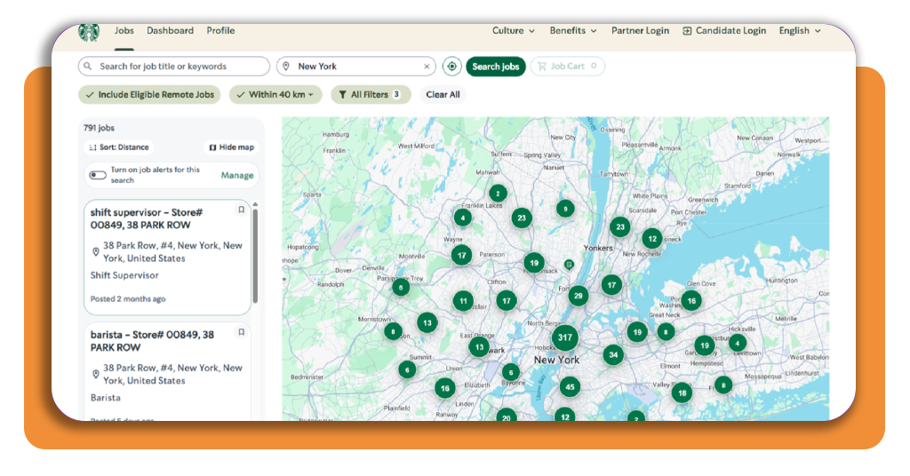The height and width of the screenshot is (476, 910).
Task: Open Candidate Login
Action: pos(724,31)
